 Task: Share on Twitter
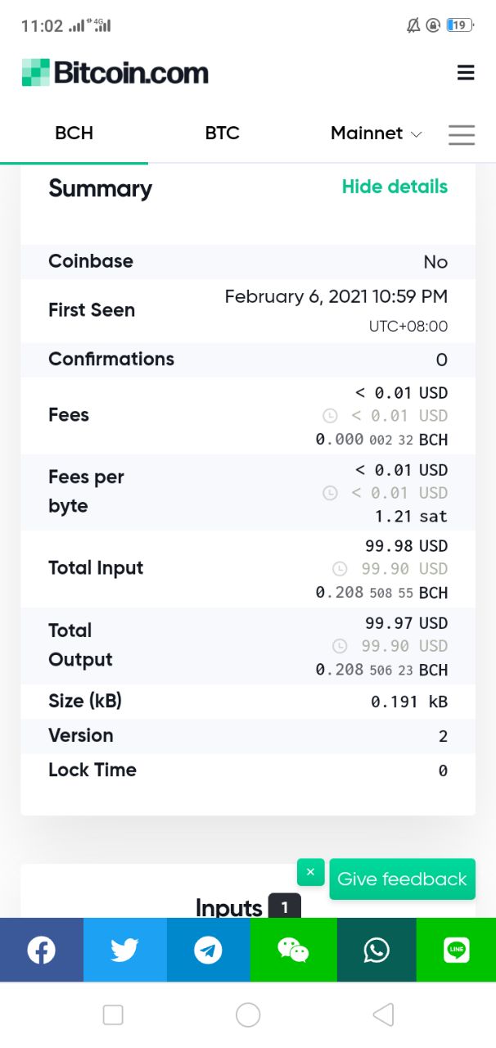(125, 950)
